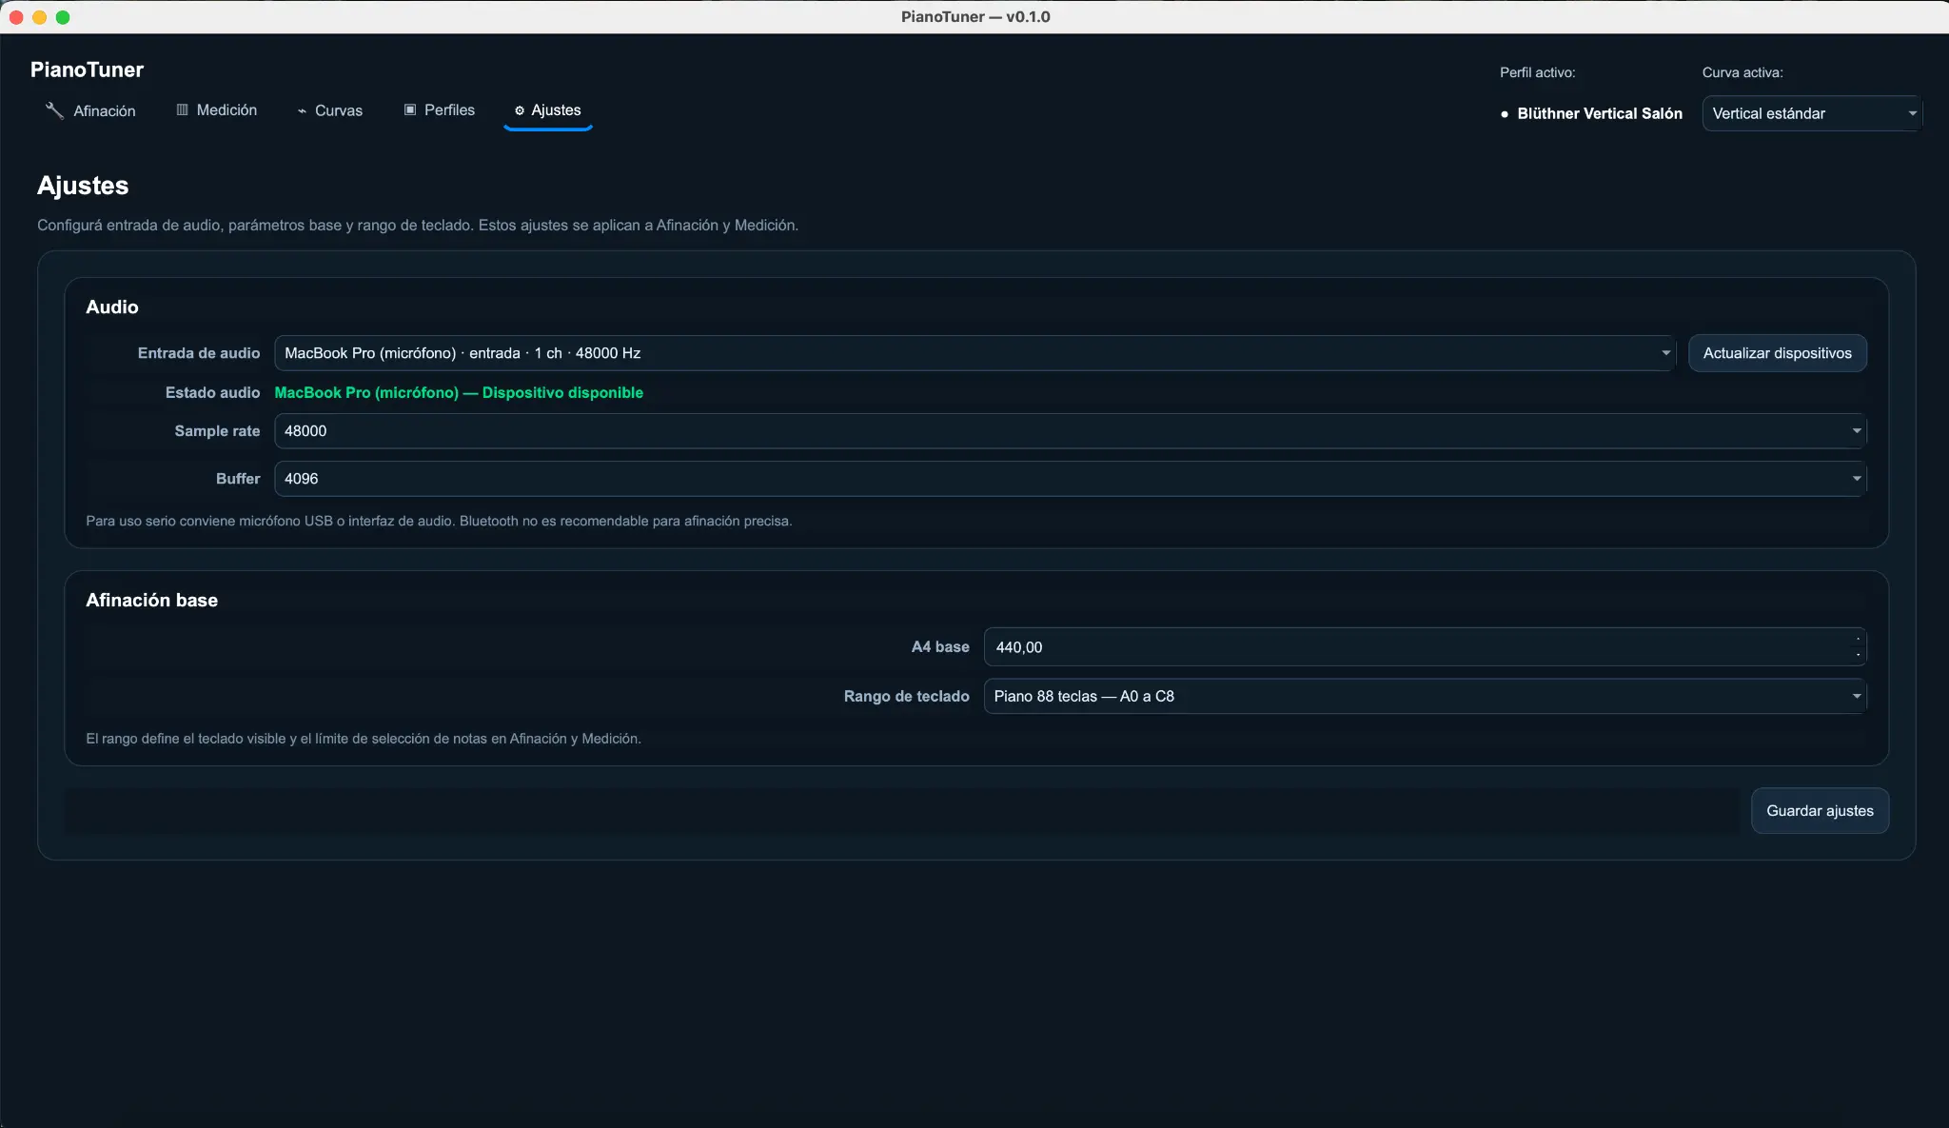1949x1128 pixels.
Task: Click the Afinación base section heading
Action: [151, 600]
